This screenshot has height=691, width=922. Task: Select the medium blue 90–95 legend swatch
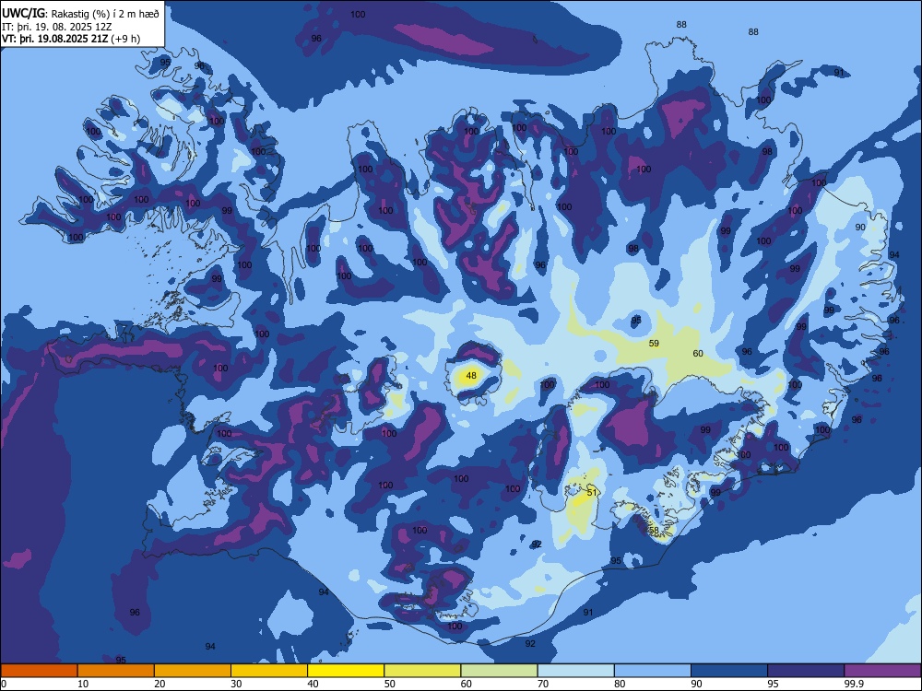[x=729, y=671]
